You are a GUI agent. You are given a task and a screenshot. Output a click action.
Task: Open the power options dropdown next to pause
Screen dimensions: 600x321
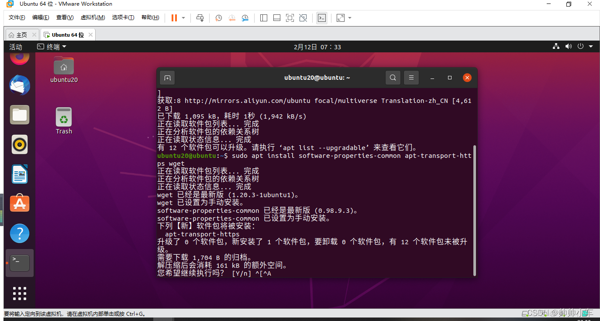183,18
